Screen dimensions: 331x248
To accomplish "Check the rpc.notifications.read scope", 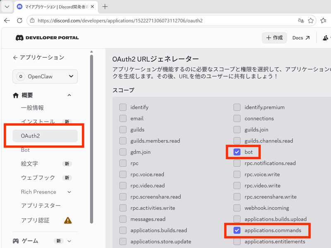I will [237, 163].
